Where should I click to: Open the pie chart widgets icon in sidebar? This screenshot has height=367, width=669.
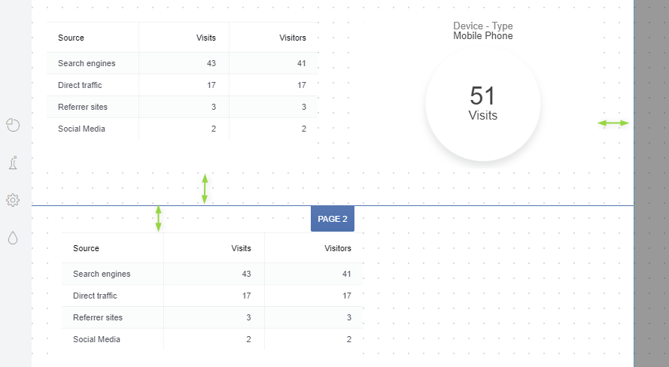(13, 125)
